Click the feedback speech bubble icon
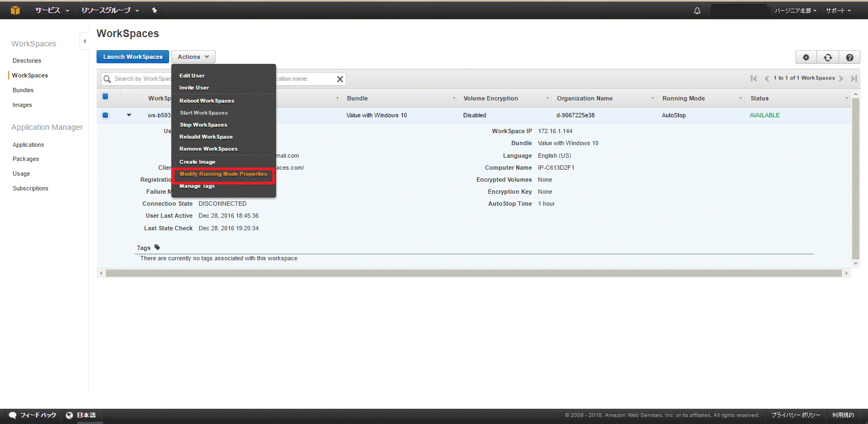Image resolution: width=868 pixels, height=424 pixels. click(13, 415)
